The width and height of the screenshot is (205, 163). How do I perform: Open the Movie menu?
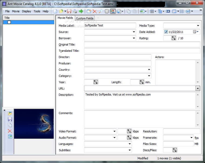(16, 11)
